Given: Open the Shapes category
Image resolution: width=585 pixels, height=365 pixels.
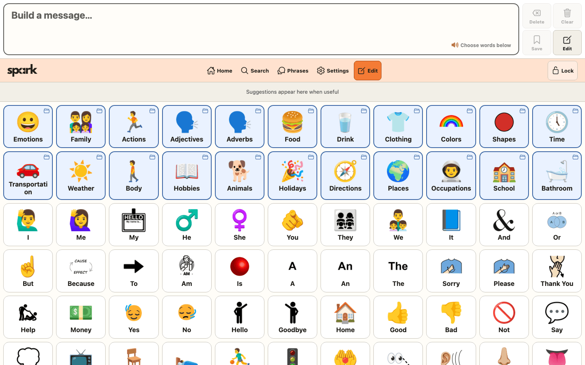Looking at the screenshot, I should (x=504, y=127).
